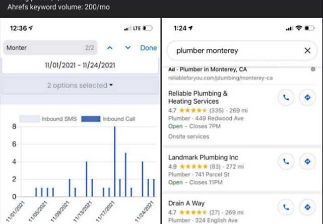
Task: Get directions to Drain A Way
Action: [x=307, y=207]
